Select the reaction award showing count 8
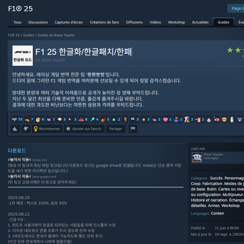 [83, 120]
